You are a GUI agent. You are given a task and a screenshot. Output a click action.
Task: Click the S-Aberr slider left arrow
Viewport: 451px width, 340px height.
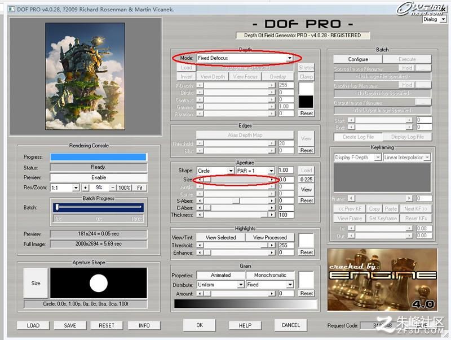200,201
